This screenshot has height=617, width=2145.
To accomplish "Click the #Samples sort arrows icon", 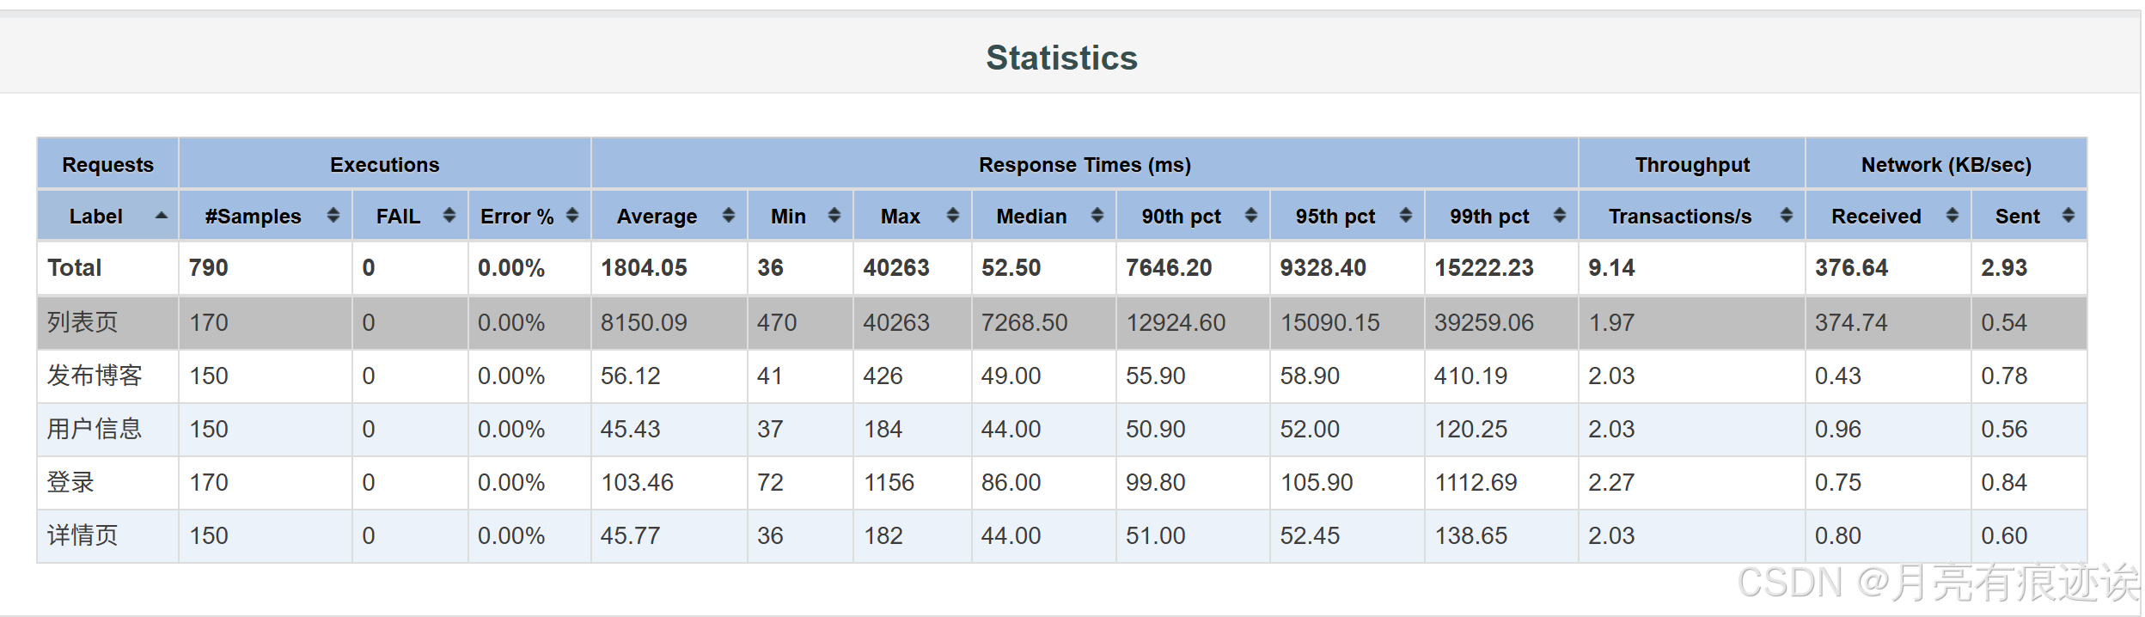I will 333,216.
